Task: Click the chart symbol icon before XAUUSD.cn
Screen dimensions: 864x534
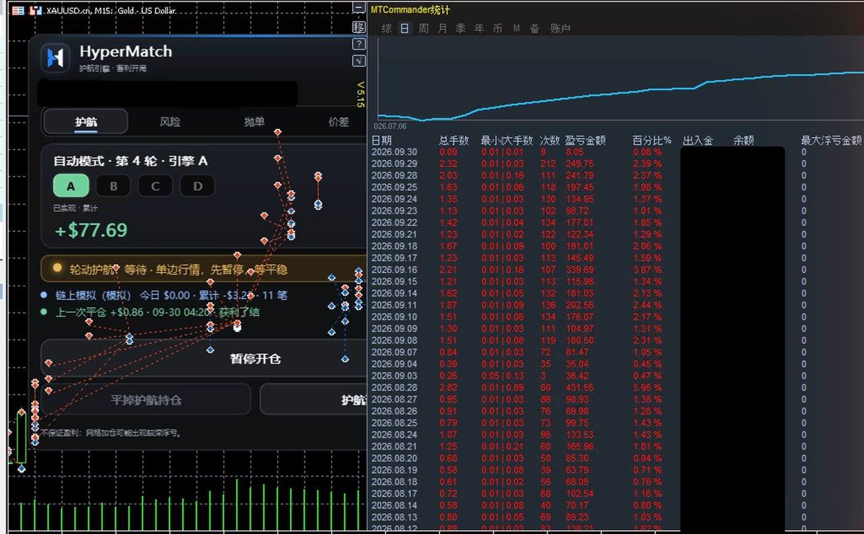Action: pyautogui.click(x=35, y=11)
